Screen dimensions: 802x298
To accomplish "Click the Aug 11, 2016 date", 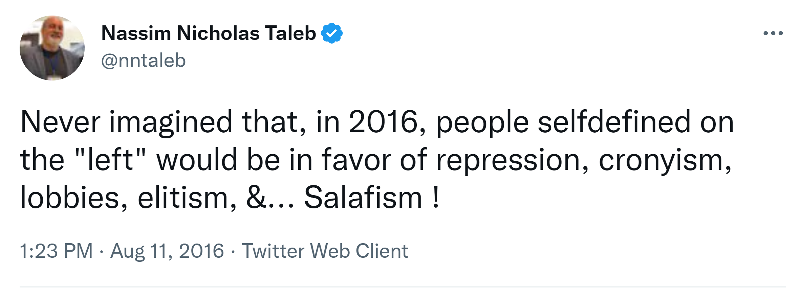I will [167, 251].
